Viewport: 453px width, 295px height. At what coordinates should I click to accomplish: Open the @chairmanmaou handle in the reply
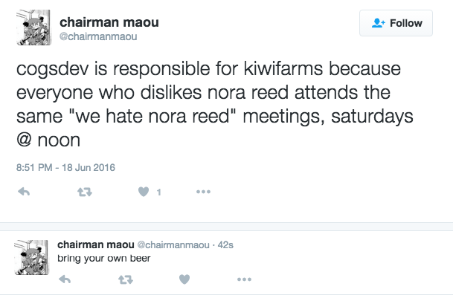pos(173,244)
